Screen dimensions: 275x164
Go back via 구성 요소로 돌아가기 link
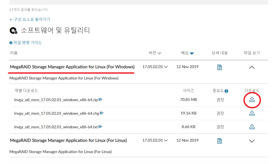click(30, 19)
